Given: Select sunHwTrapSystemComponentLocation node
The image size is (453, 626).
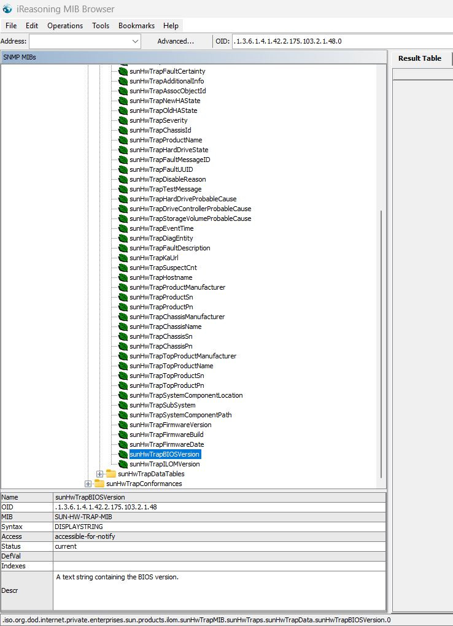Looking at the screenshot, I should pos(186,395).
